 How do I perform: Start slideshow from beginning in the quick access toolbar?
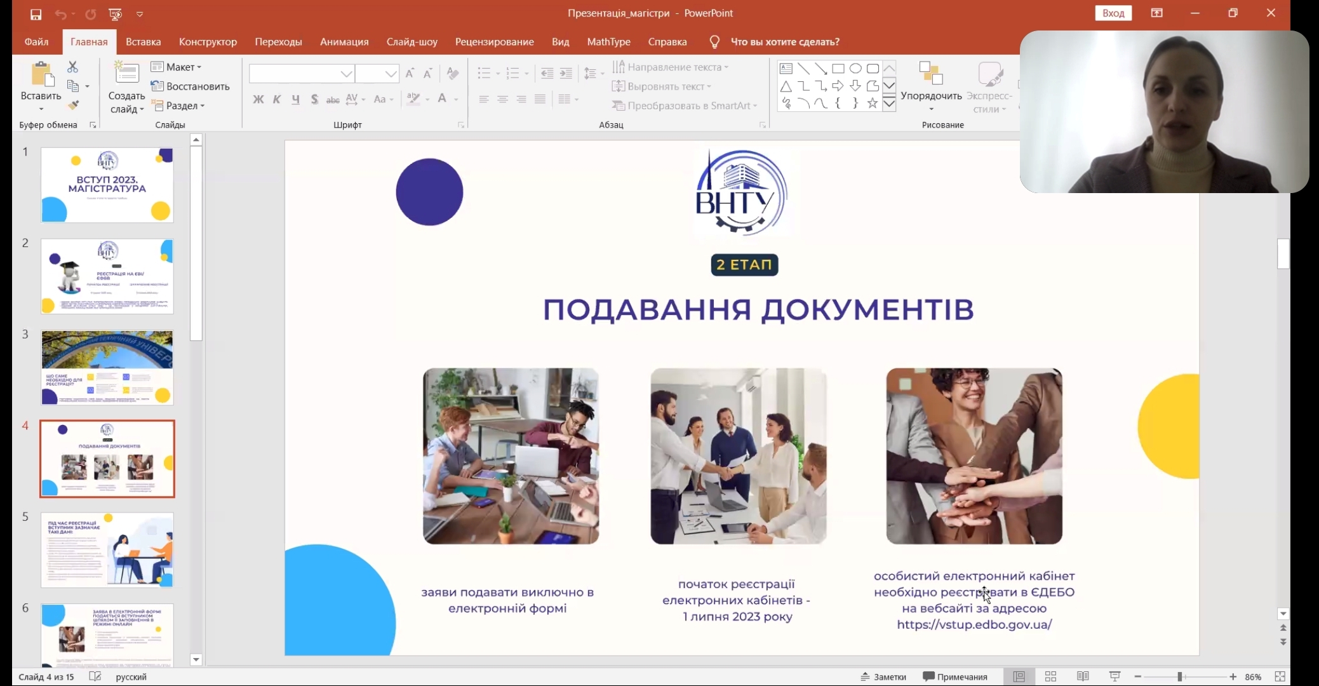[115, 13]
